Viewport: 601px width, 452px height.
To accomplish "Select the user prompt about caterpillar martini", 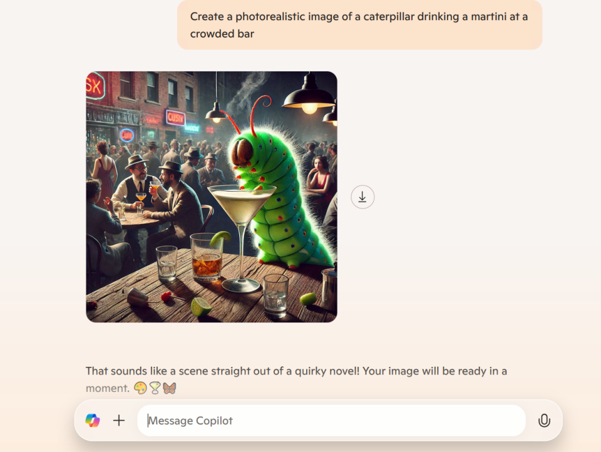I will tap(359, 25).
